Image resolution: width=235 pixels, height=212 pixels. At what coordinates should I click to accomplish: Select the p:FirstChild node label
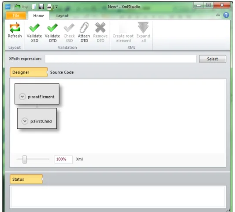tap(41, 121)
